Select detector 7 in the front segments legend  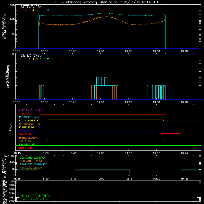pos(44,10)
